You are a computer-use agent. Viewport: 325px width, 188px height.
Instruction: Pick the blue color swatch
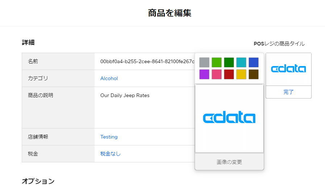click(x=254, y=62)
